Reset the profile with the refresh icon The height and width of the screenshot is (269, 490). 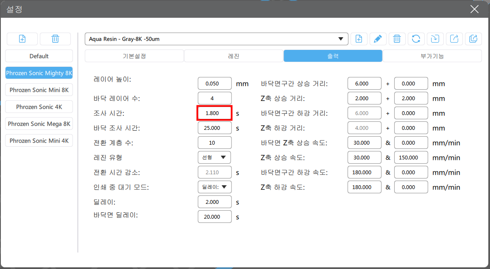coord(416,39)
